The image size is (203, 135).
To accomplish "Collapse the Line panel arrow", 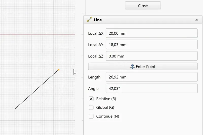I will [197, 20].
